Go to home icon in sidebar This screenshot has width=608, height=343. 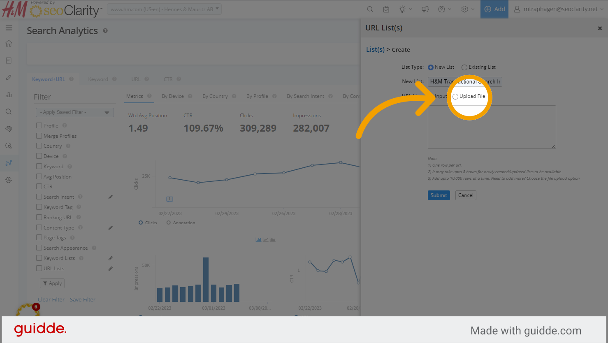pyautogui.click(x=9, y=44)
